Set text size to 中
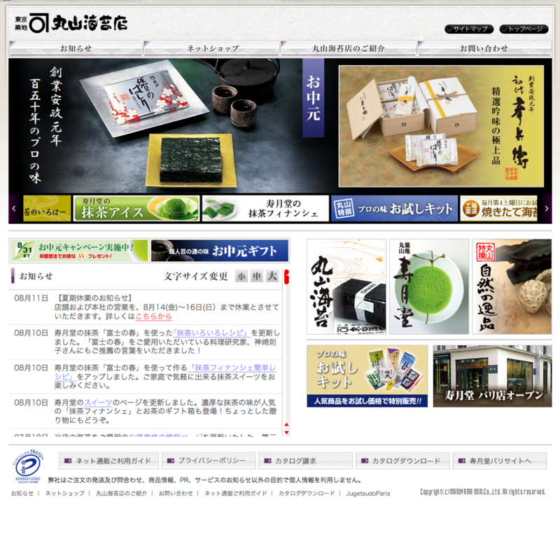560x535 pixels. (x=257, y=277)
